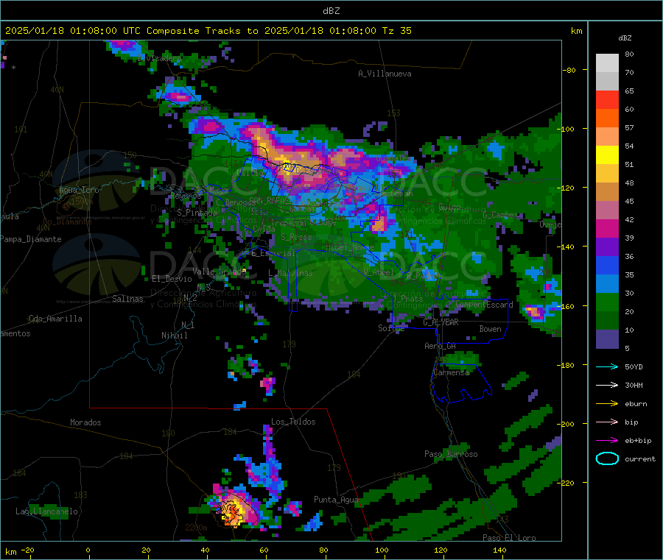Image resolution: width=663 pixels, height=560 pixels.
Task: Select the purple swatch between 39 and 36 dBZ
Action: tap(607, 247)
